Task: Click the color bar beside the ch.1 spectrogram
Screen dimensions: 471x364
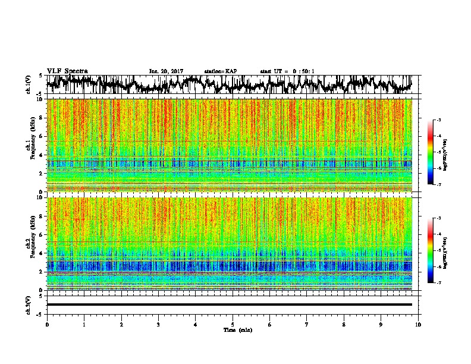Action: [x=431, y=152]
